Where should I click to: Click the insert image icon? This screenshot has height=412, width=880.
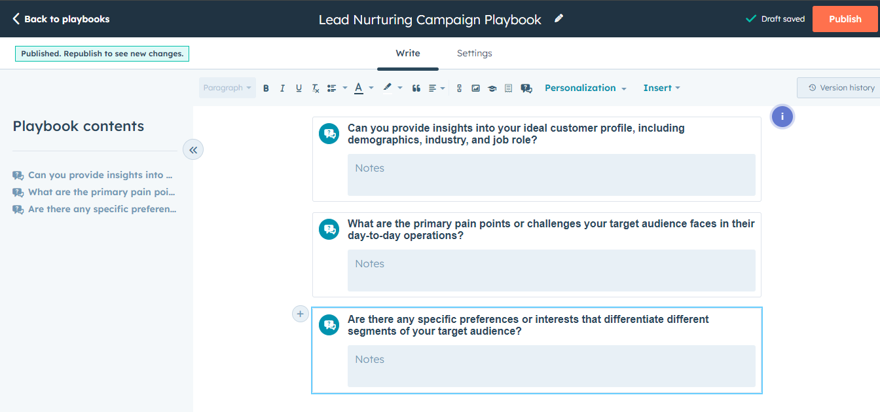pos(475,88)
